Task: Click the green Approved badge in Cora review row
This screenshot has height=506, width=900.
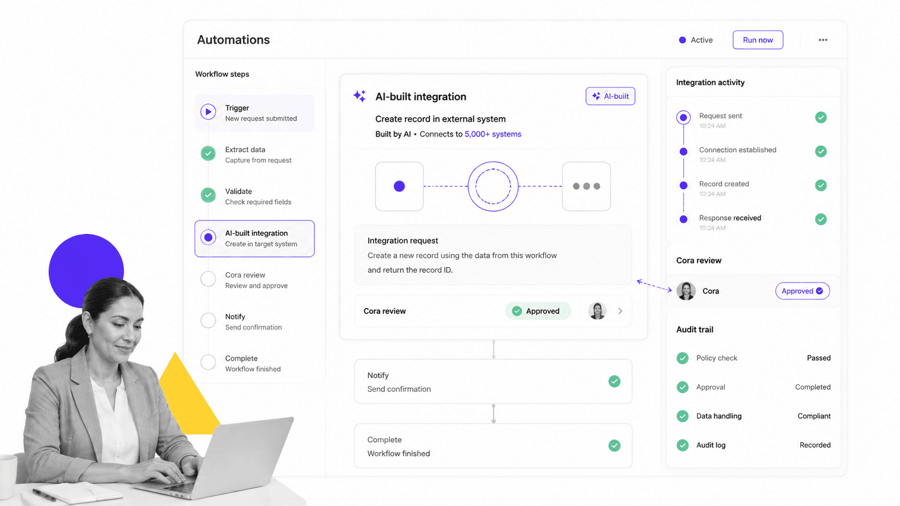Action: (538, 311)
